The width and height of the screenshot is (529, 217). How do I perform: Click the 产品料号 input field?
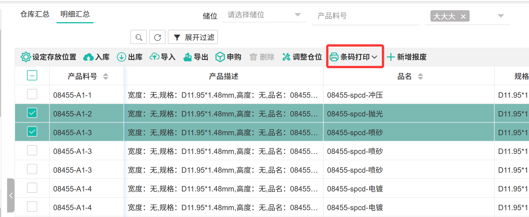(x=365, y=16)
